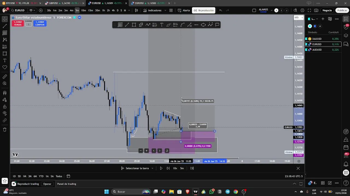Open the layout template grid icon
The height and width of the screenshot is (196, 350).
pos(171,10)
